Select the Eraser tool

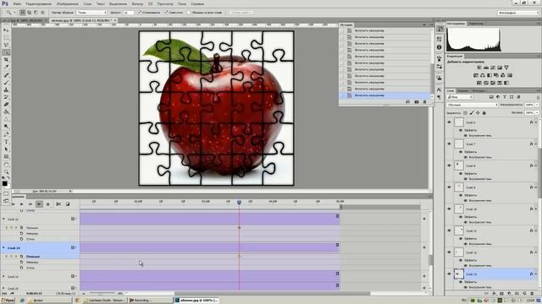coord(6,105)
